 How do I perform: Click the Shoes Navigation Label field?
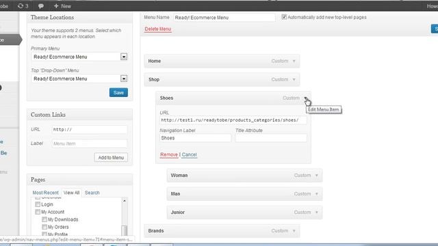(195, 138)
